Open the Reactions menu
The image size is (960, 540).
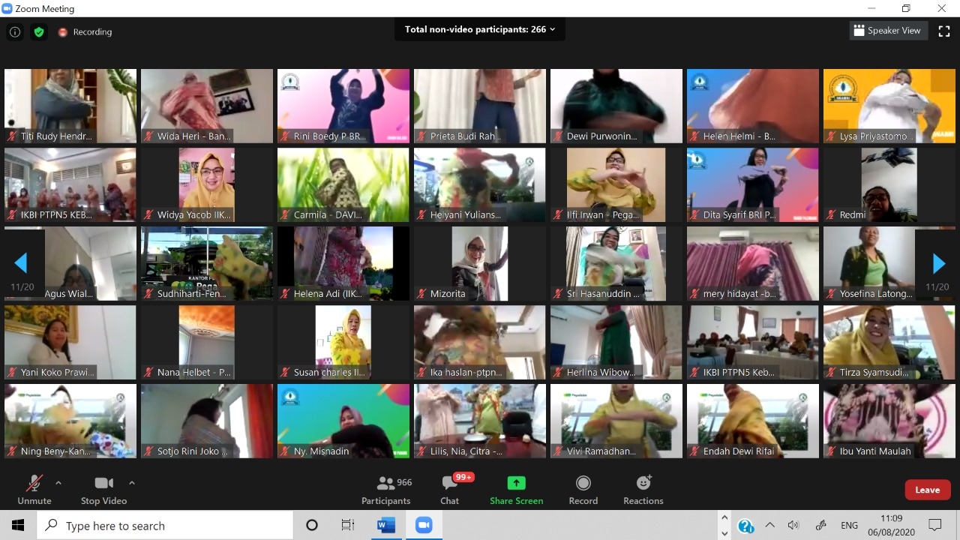pos(643,490)
